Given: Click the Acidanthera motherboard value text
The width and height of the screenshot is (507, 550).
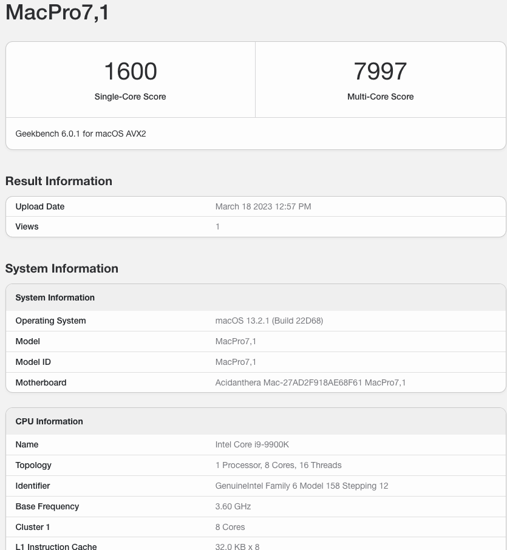Looking at the screenshot, I should coord(310,382).
